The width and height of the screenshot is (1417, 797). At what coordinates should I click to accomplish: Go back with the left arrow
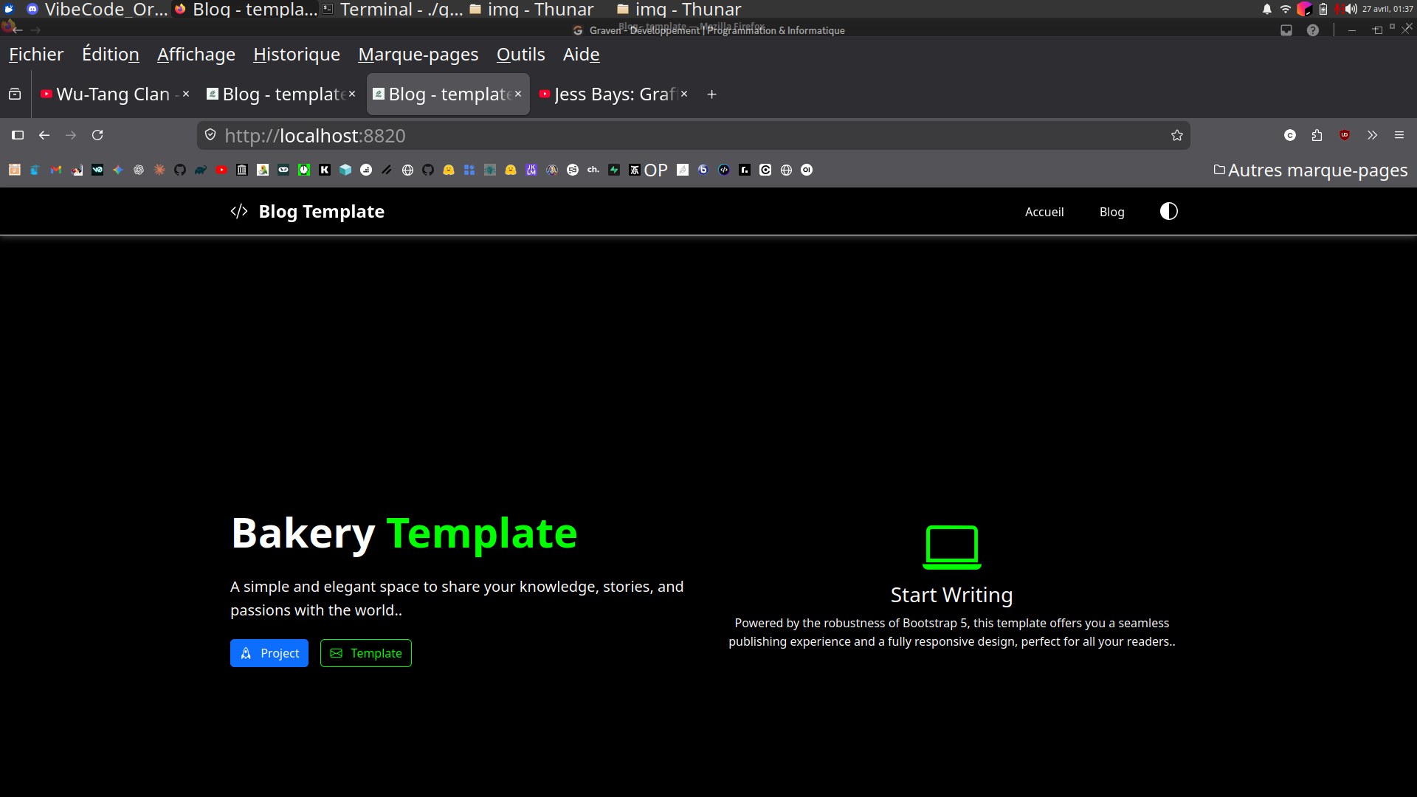coord(44,136)
